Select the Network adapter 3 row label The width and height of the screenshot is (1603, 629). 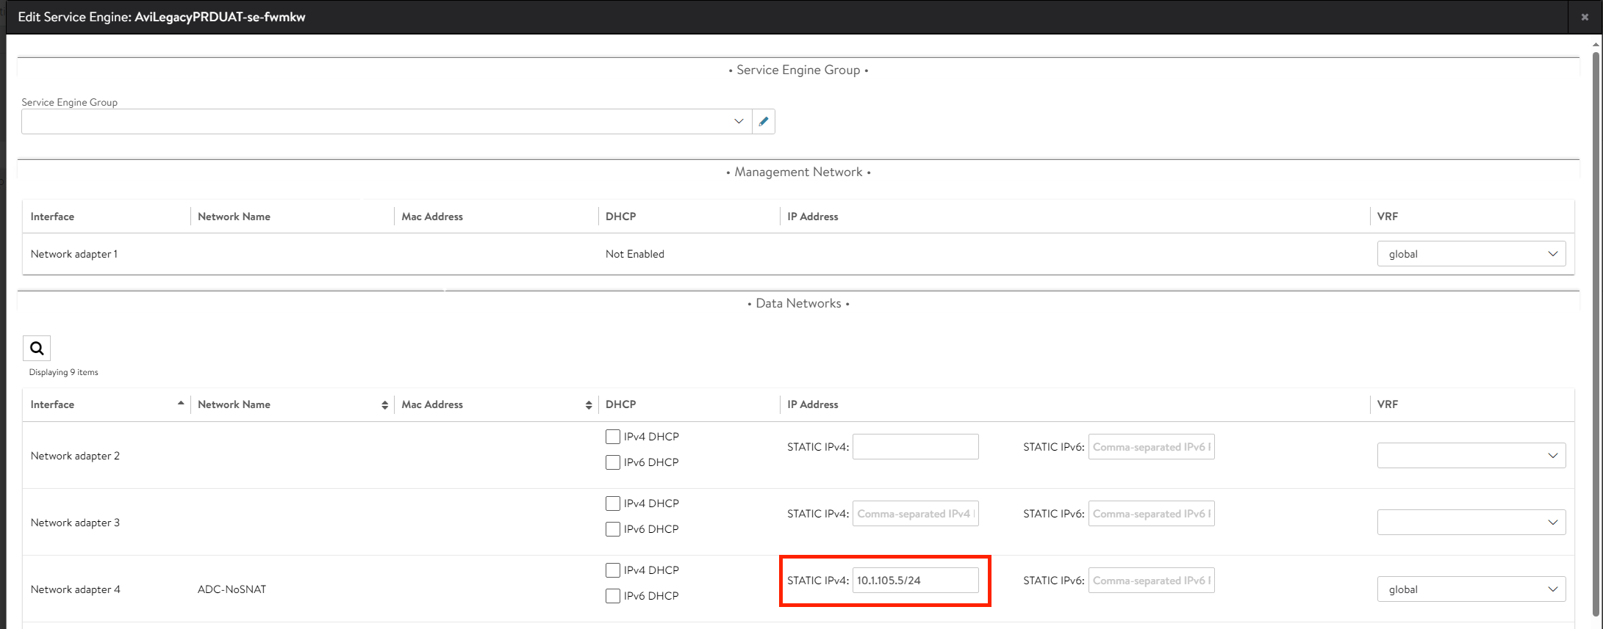75,523
